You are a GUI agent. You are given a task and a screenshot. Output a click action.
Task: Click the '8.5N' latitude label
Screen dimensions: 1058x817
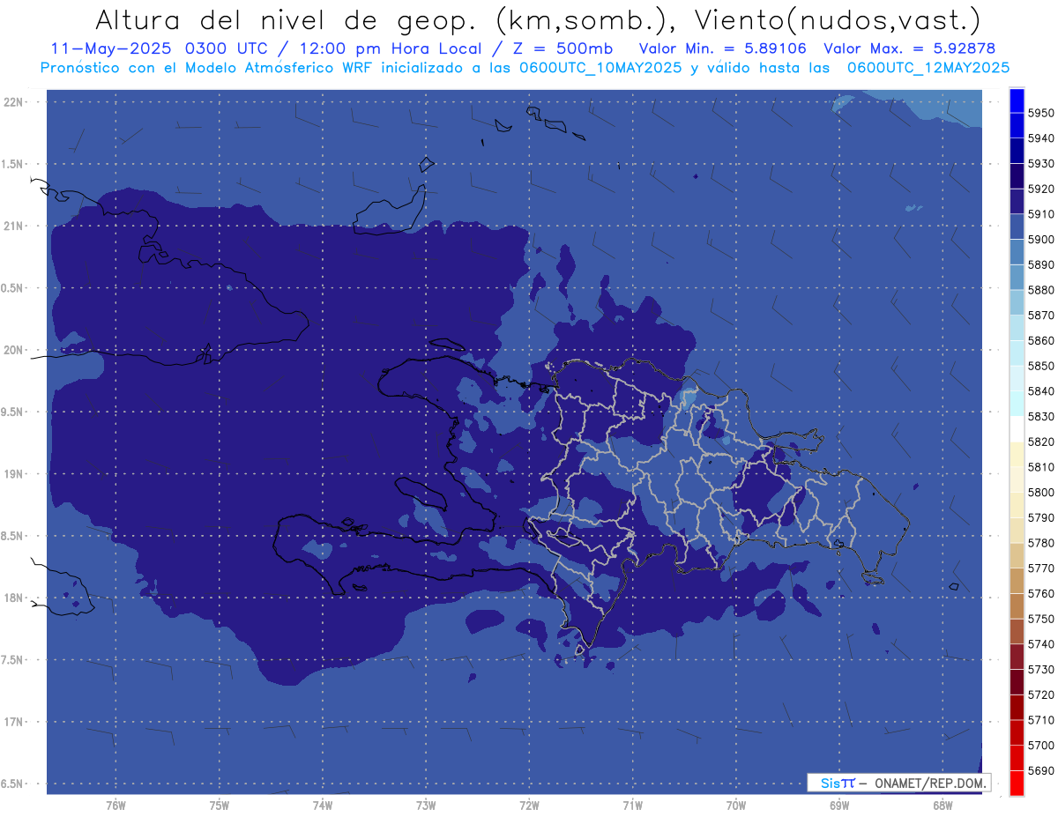coord(13,536)
